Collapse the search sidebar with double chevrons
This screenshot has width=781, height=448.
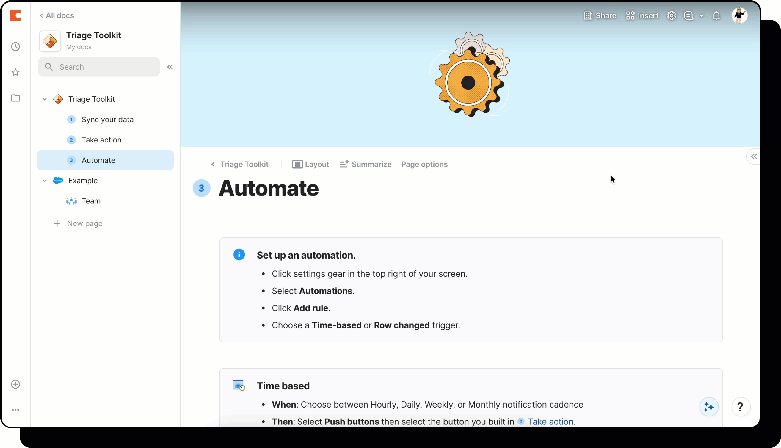click(170, 67)
